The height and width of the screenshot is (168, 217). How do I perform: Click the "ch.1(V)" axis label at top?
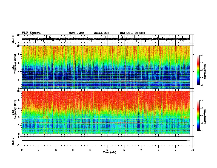[x=13, y=39]
